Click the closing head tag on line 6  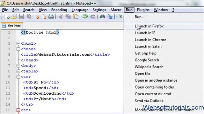pos(30,60)
